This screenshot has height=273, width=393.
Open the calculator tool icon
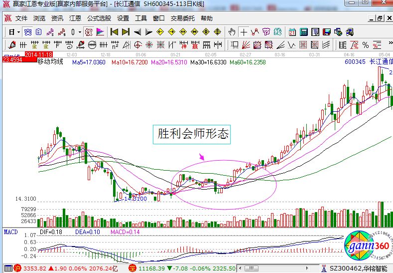[304, 32]
